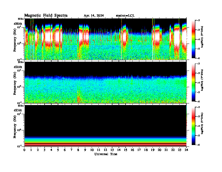This screenshot has width=222, height=172.
Task: Click the "dZ/dt" panel label
Action: (18, 110)
